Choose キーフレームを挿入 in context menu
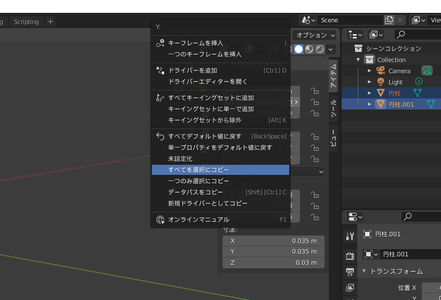 (x=220, y=43)
